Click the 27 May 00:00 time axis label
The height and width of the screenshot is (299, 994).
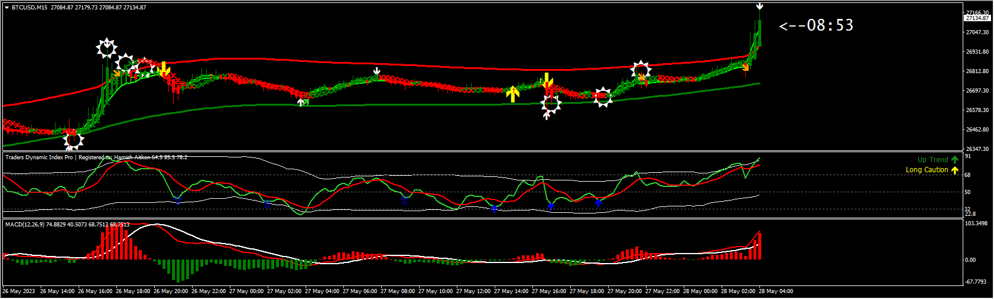click(x=246, y=291)
